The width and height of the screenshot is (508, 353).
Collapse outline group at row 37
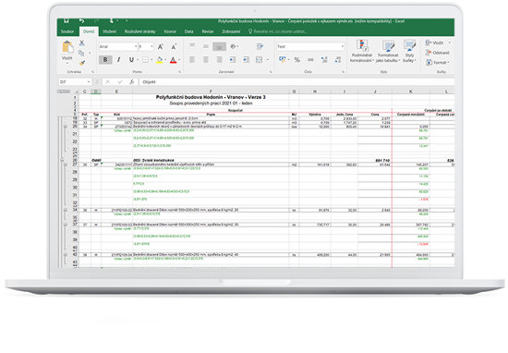pyautogui.click(x=66, y=225)
